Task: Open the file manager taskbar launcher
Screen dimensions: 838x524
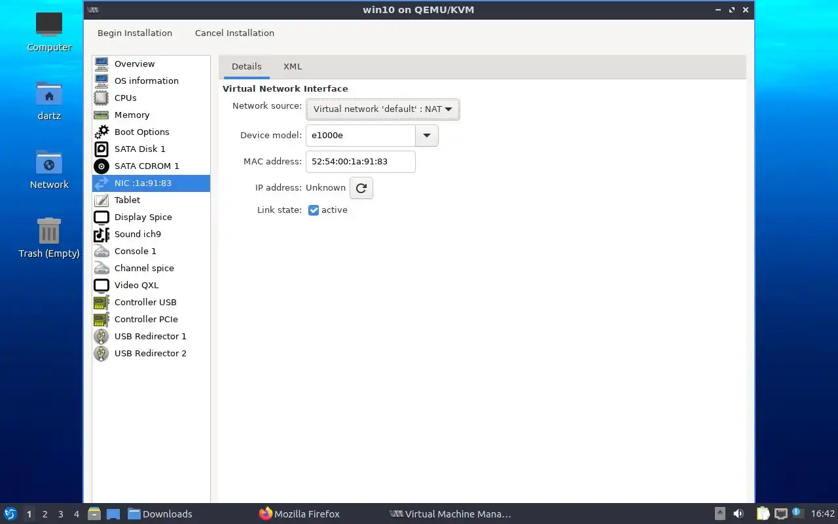Action: 94,514
